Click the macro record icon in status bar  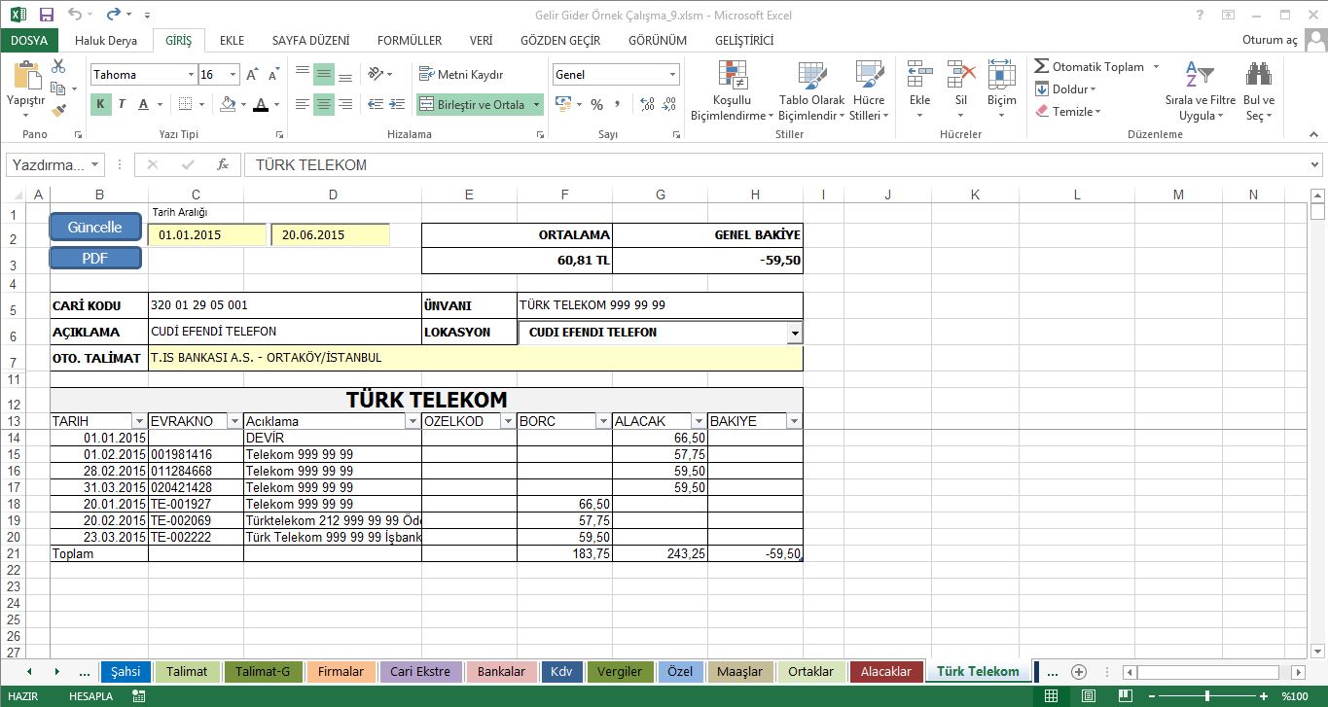point(139,696)
